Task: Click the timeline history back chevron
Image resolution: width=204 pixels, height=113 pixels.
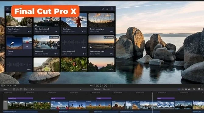Action: (81, 89)
